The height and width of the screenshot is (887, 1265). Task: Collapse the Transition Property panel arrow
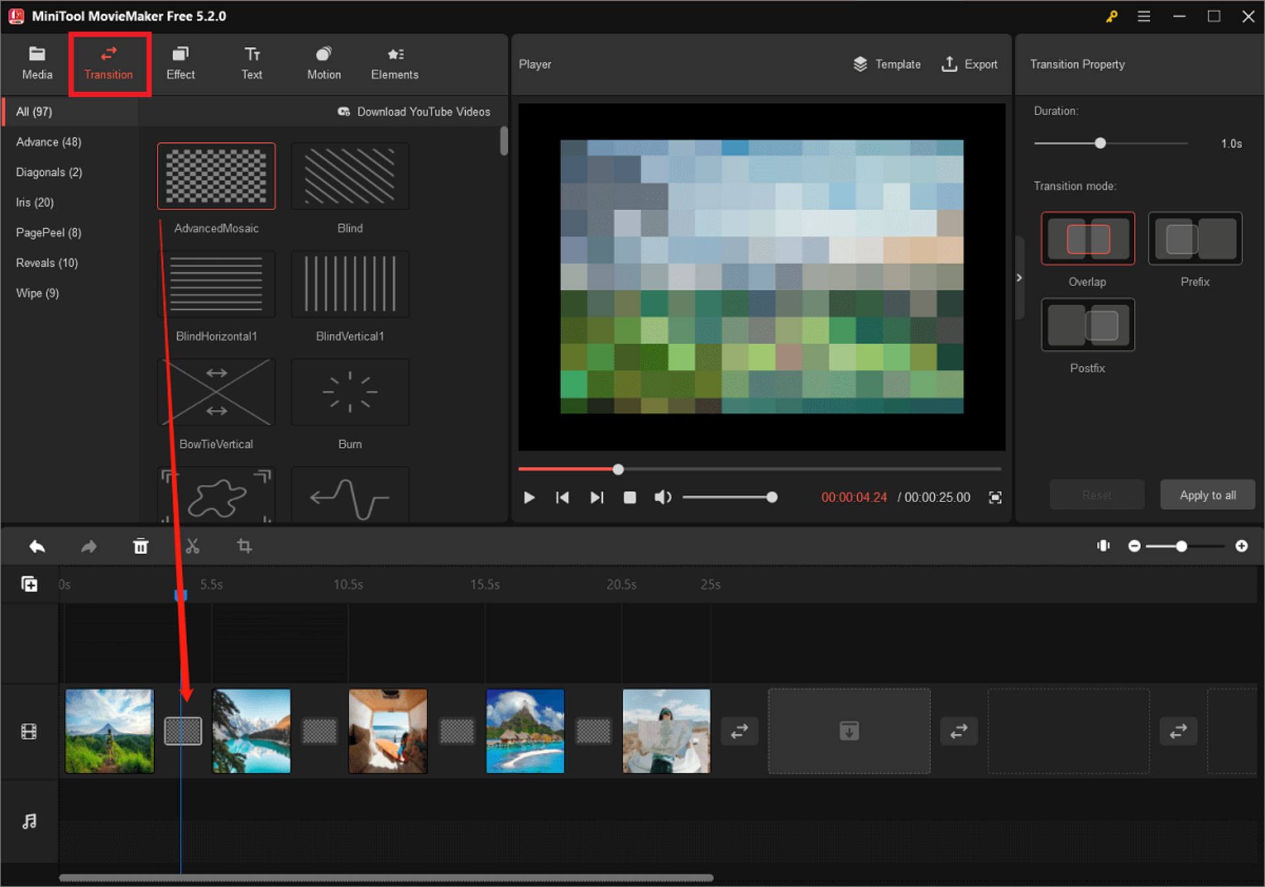tap(1019, 277)
